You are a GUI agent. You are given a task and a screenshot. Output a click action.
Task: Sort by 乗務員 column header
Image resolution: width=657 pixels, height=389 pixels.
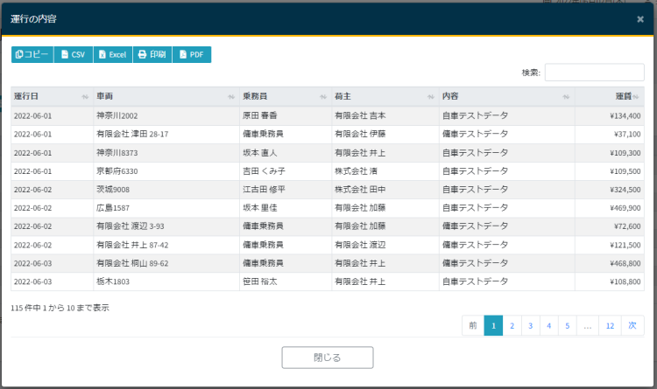285,96
